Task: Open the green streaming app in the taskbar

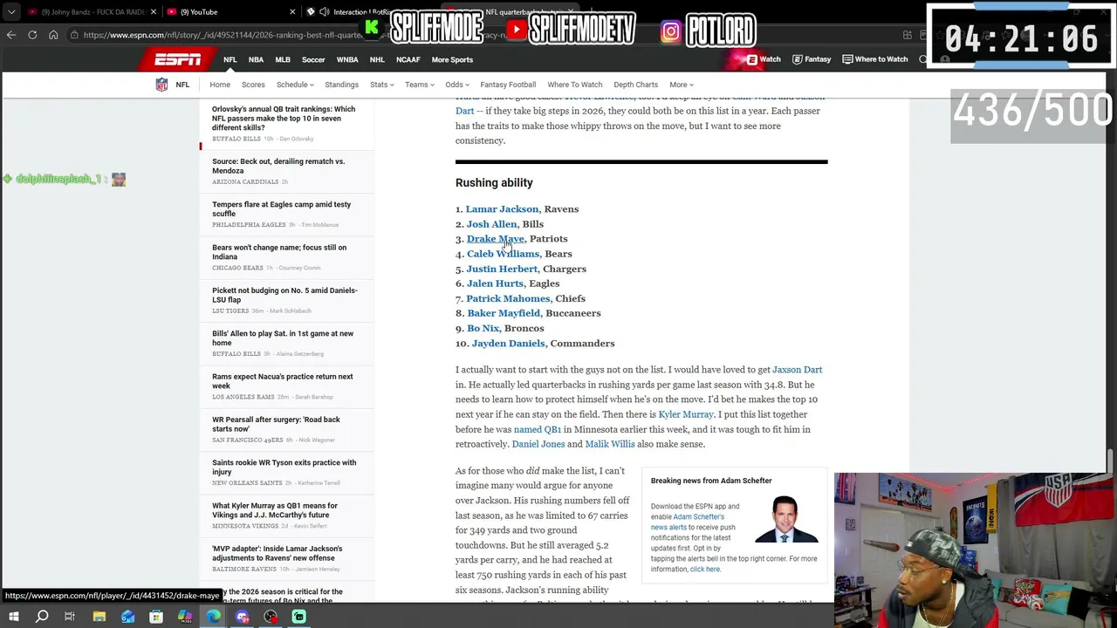Action: pos(298,617)
